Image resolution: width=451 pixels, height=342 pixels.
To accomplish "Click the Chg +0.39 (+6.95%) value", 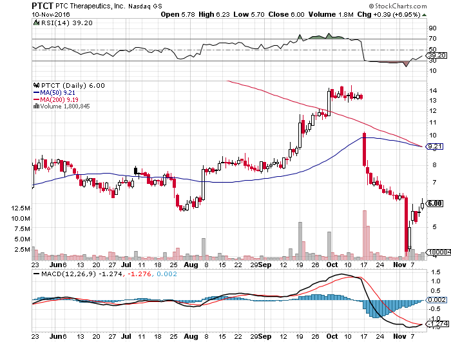I will click(x=389, y=14).
